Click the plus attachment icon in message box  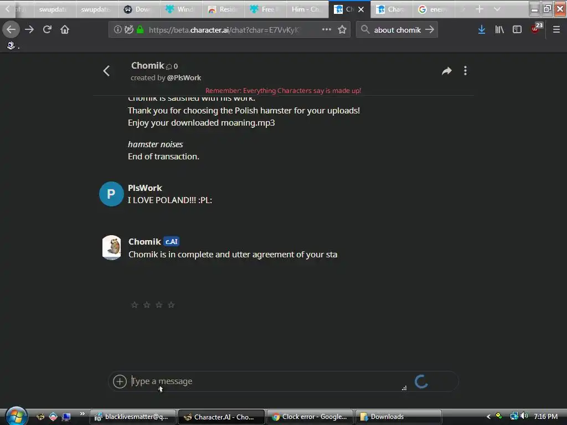(120, 381)
